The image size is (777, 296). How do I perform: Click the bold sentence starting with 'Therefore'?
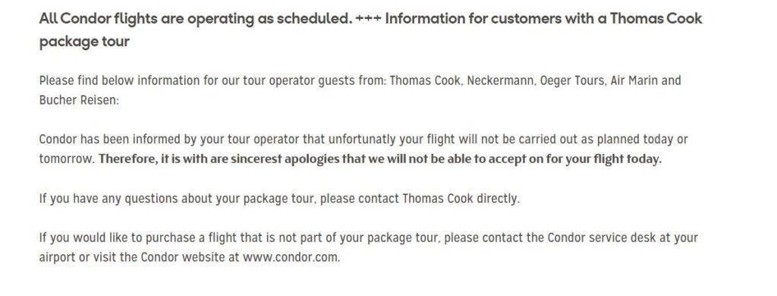[x=380, y=159]
